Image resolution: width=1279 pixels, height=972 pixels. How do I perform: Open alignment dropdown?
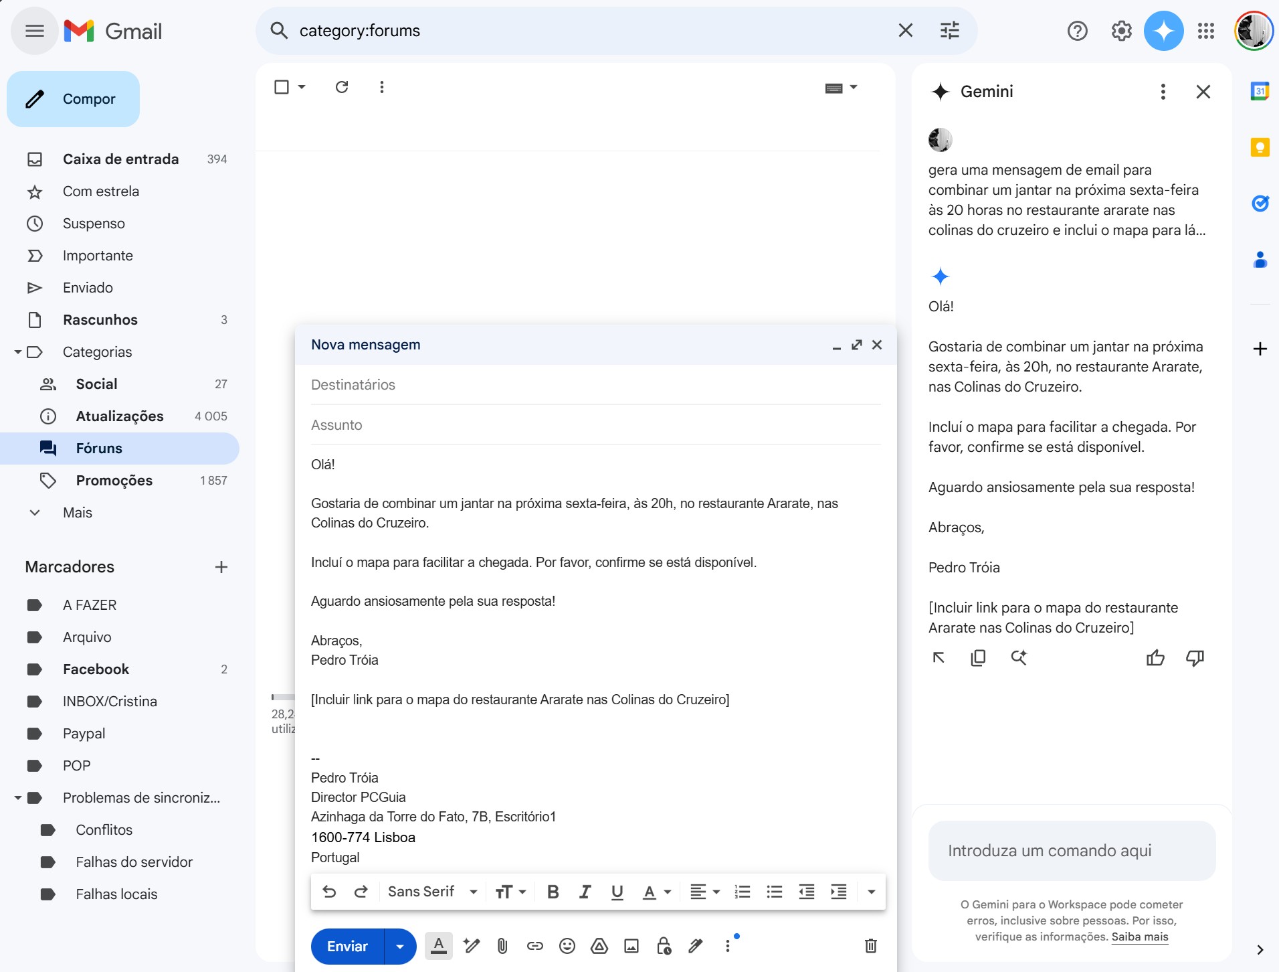coord(704,892)
